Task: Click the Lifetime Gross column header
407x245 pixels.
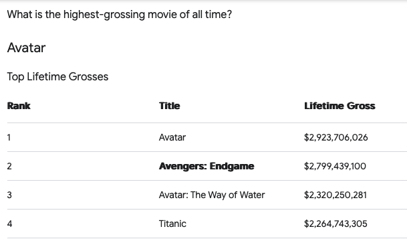Action: (x=340, y=106)
